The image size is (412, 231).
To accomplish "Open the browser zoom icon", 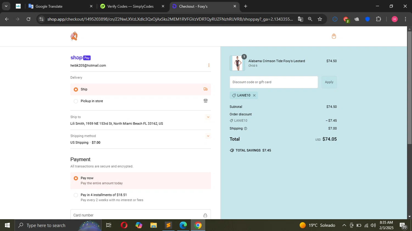I will [x=310, y=19].
